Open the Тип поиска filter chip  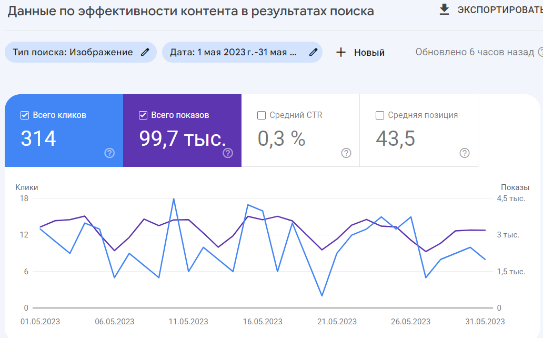tap(74, 52)
